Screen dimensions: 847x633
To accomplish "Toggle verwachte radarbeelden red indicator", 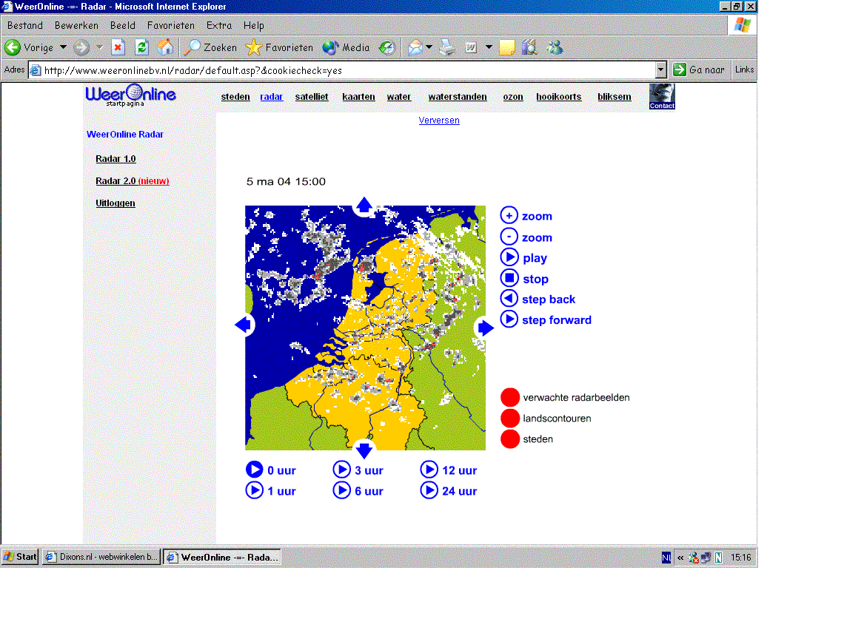I will (x=510, y=397).
